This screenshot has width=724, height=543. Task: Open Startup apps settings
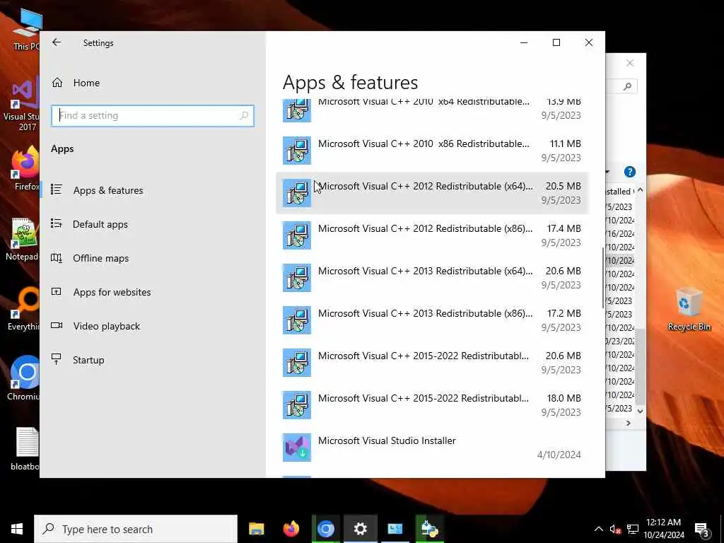point(88,360)
